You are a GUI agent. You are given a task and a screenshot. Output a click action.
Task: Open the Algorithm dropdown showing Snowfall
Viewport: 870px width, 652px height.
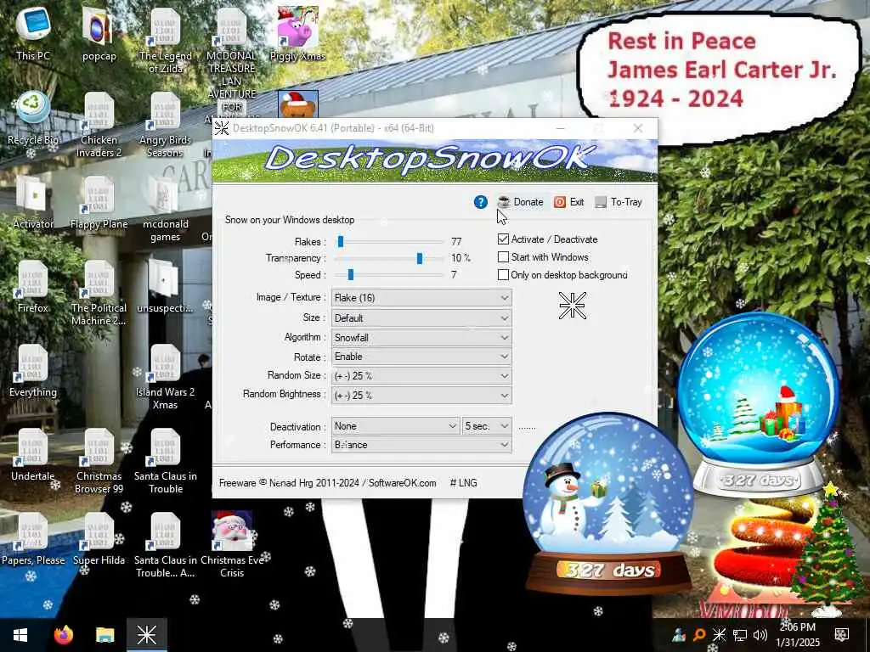(421, 338)
